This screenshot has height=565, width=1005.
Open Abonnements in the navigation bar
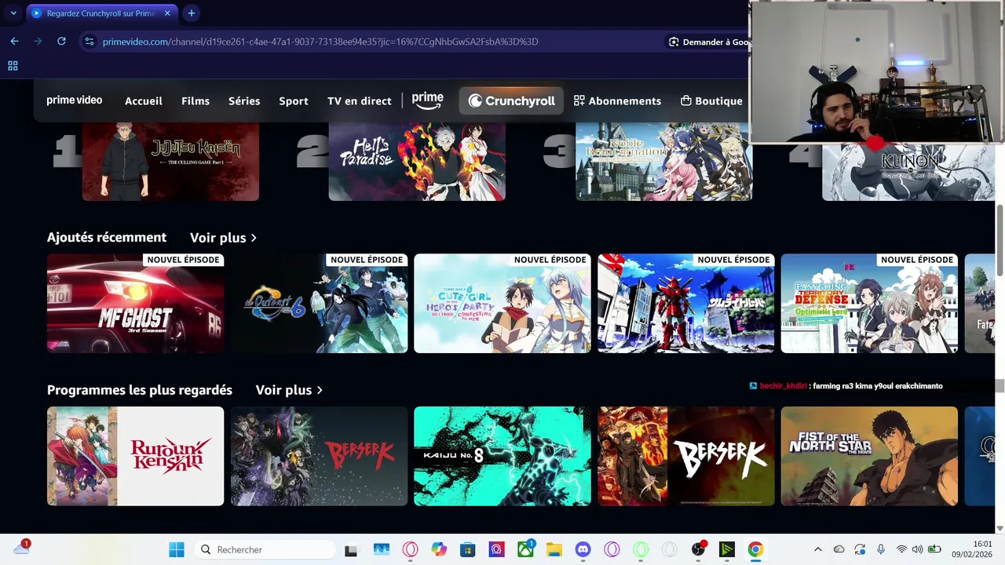click(x=617, y=100)
